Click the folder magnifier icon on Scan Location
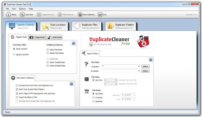202x117 pixels. click(46, 26)
